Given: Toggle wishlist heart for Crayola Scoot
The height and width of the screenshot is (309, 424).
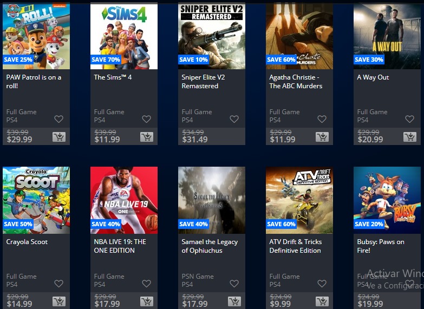Looking at the screenshot, I should click(58, 284).
